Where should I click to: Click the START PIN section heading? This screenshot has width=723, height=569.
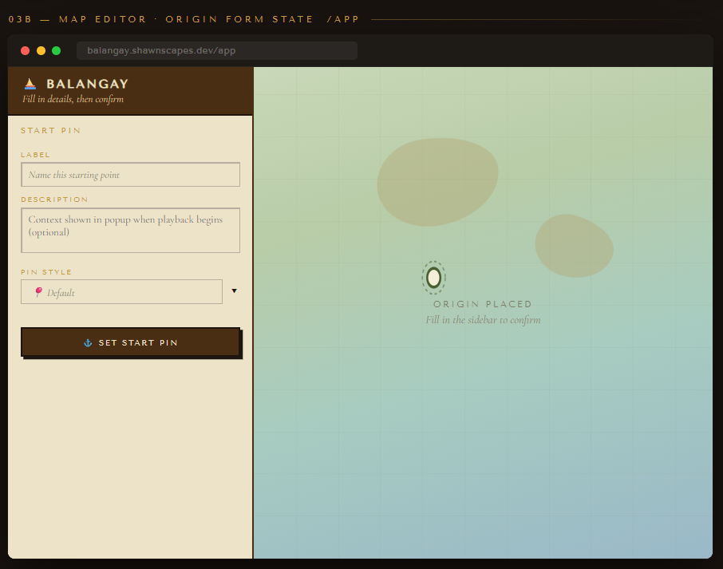(51, 131)
